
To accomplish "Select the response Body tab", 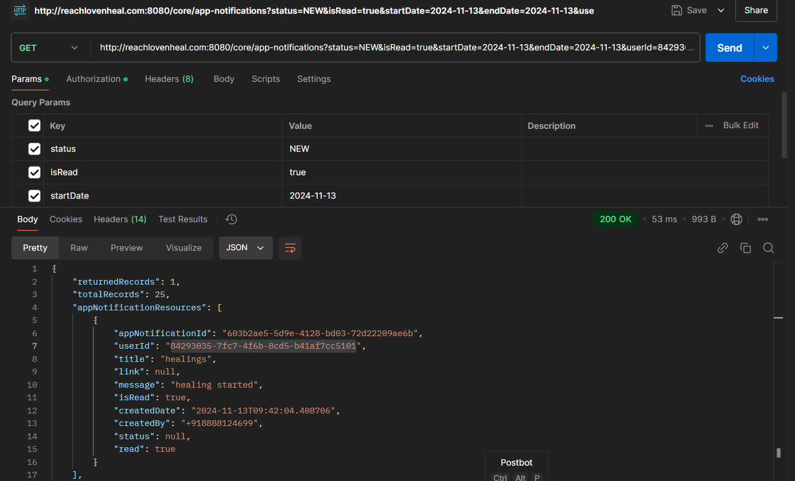I will click(x=28, y=219).
